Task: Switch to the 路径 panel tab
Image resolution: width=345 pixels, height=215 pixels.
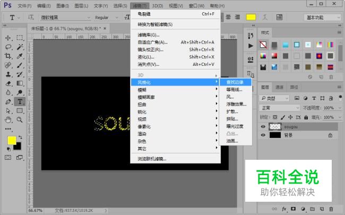Action: click(x=294, y=87)
